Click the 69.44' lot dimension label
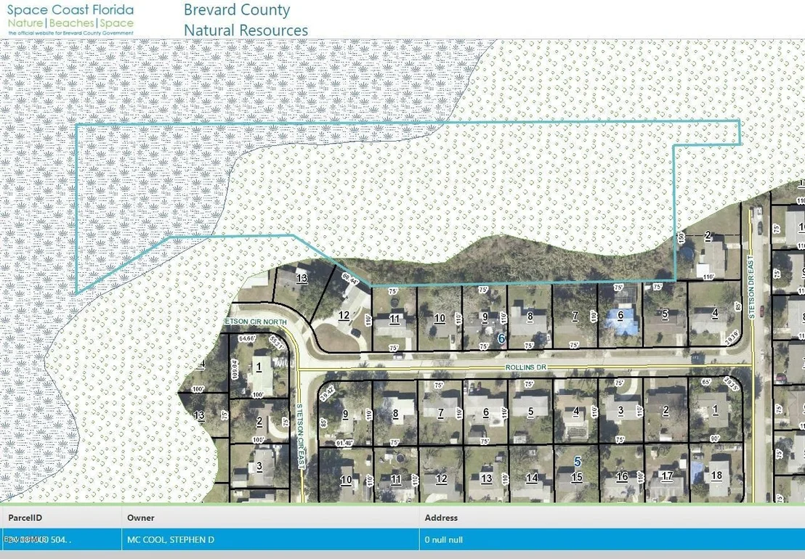Image resolution: width=805 pixels, height=559 pixels. coord(349,280)
